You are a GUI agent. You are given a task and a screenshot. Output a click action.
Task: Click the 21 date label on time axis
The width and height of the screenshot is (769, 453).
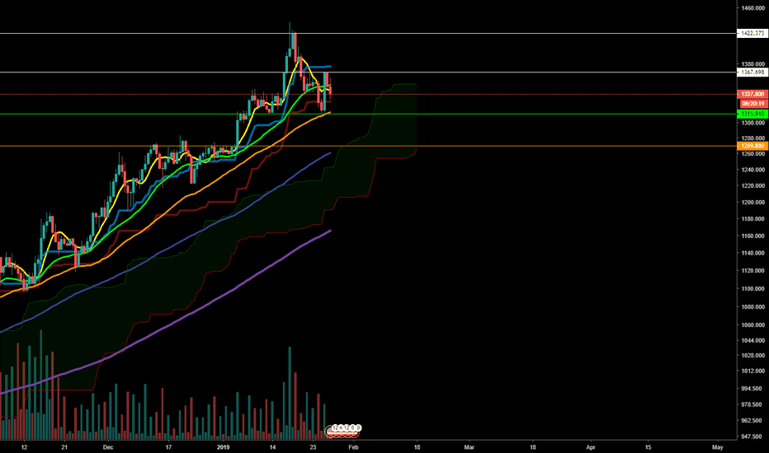[x=64, y=447]
